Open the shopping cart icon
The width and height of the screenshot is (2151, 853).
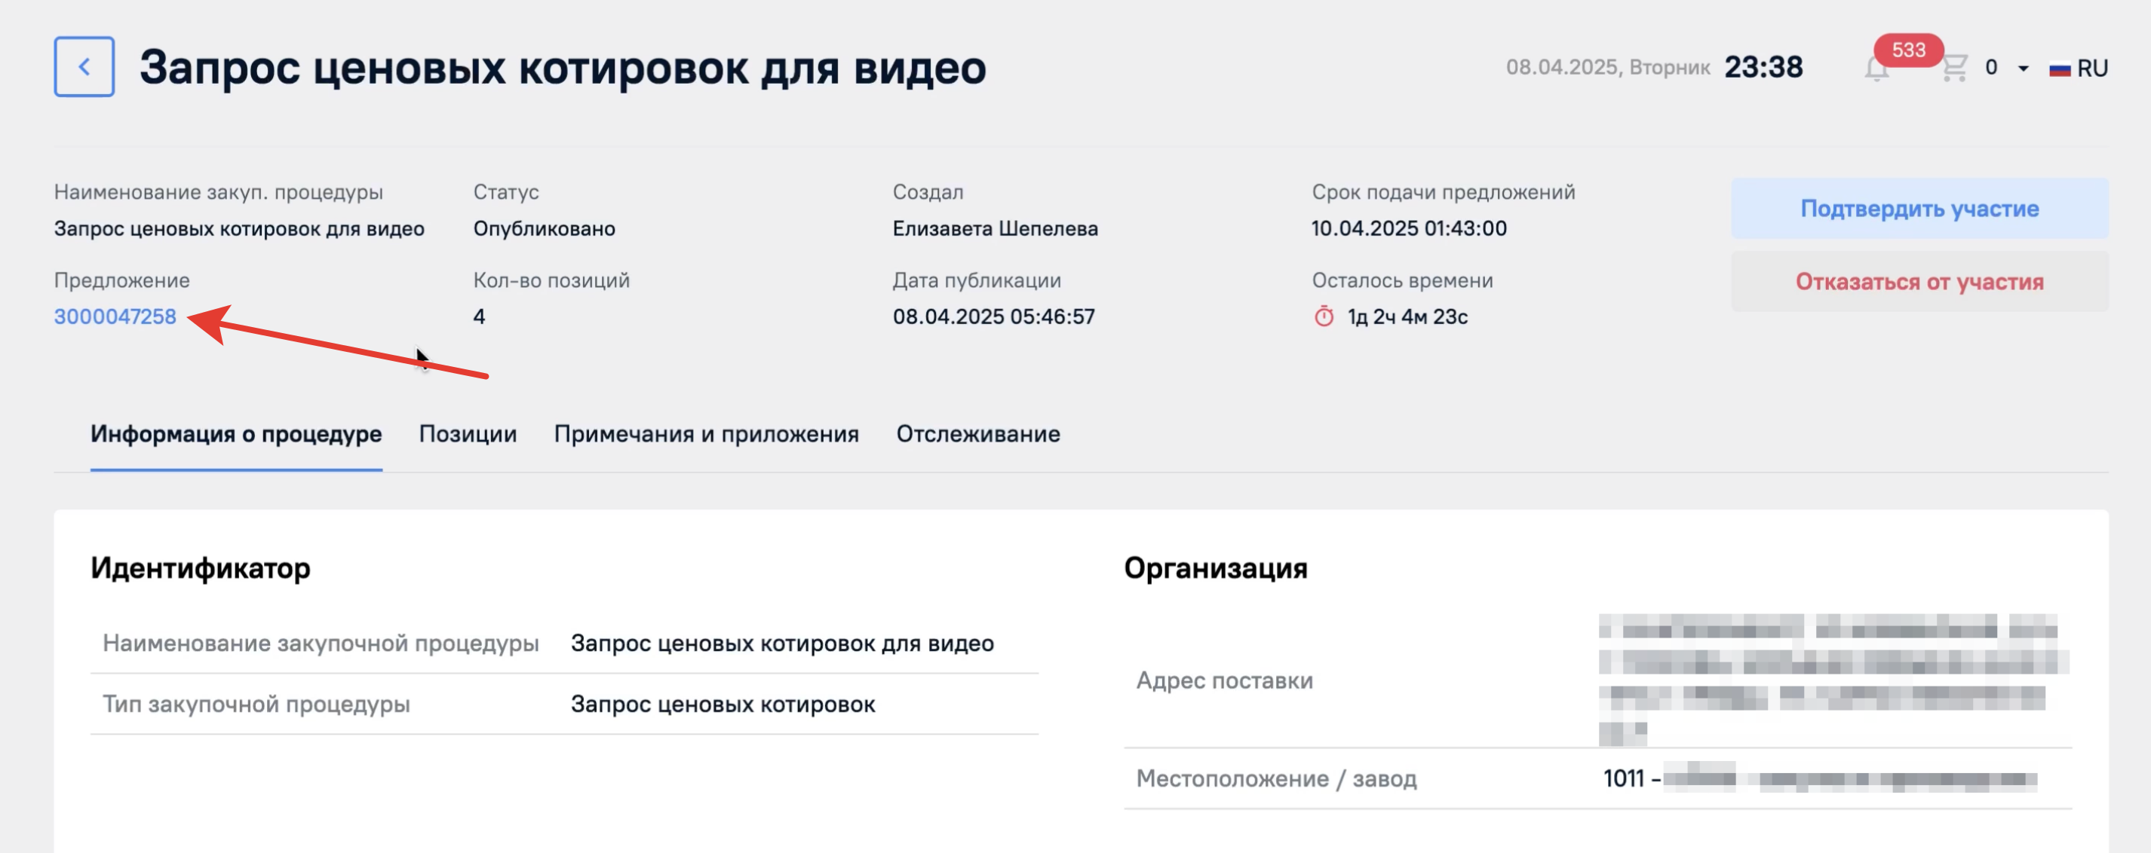click(x=1954, y=68)
